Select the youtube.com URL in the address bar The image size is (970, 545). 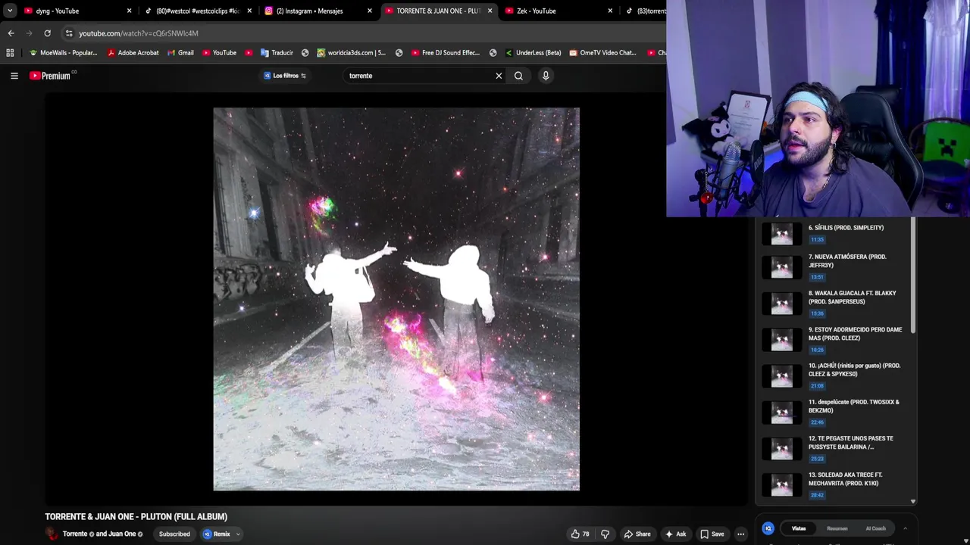tap(139, 33)
